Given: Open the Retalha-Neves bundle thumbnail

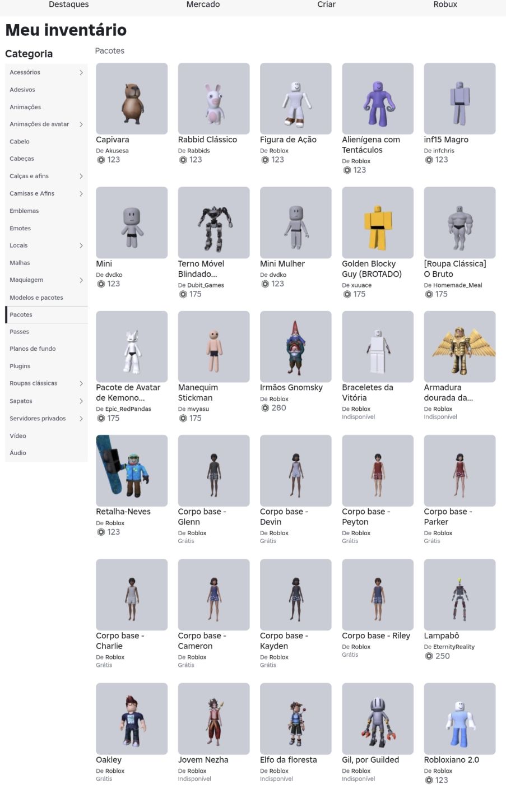Looking at the screenshot, I should (x=132, y=471).
